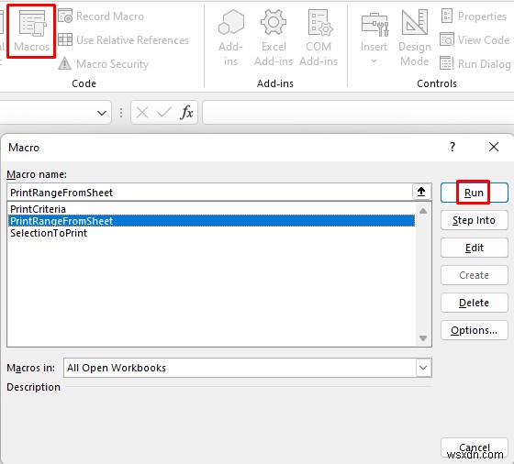
Task: Click the macro list scroll up arrow
Action: (423, 211)
